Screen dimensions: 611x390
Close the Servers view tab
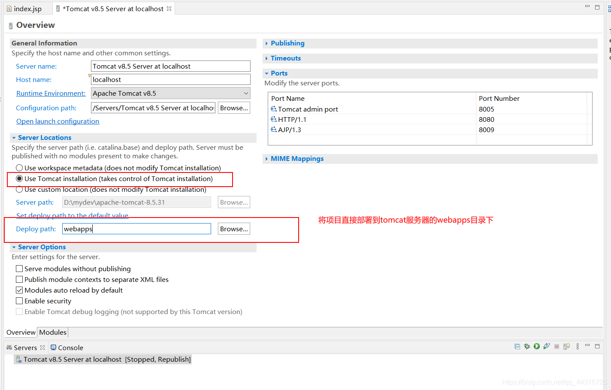(42, 348)
